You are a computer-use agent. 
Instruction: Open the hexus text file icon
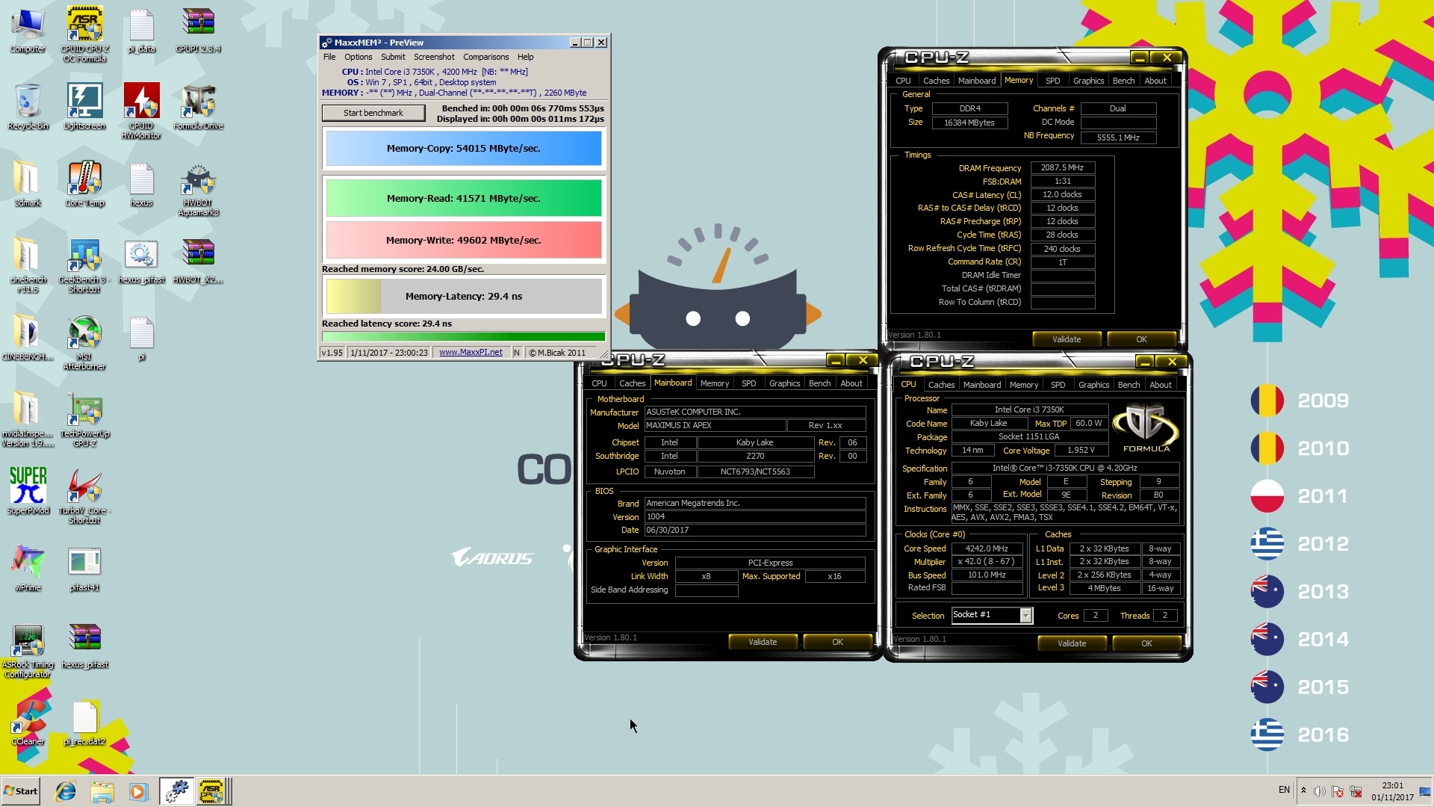pyautogui.click(x=141, y=185)
